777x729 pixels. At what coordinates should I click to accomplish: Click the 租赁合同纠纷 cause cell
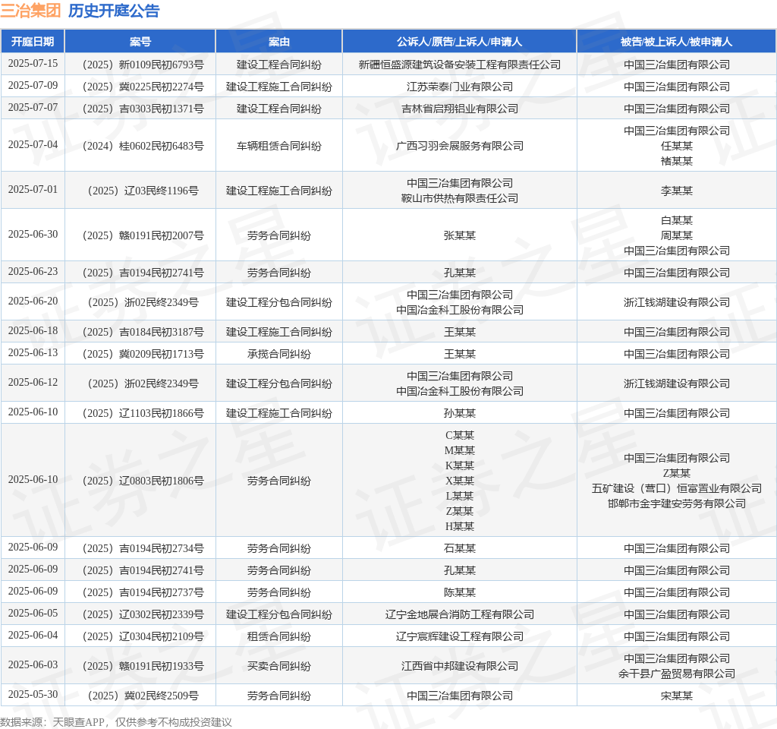click(x=279, y=636)
